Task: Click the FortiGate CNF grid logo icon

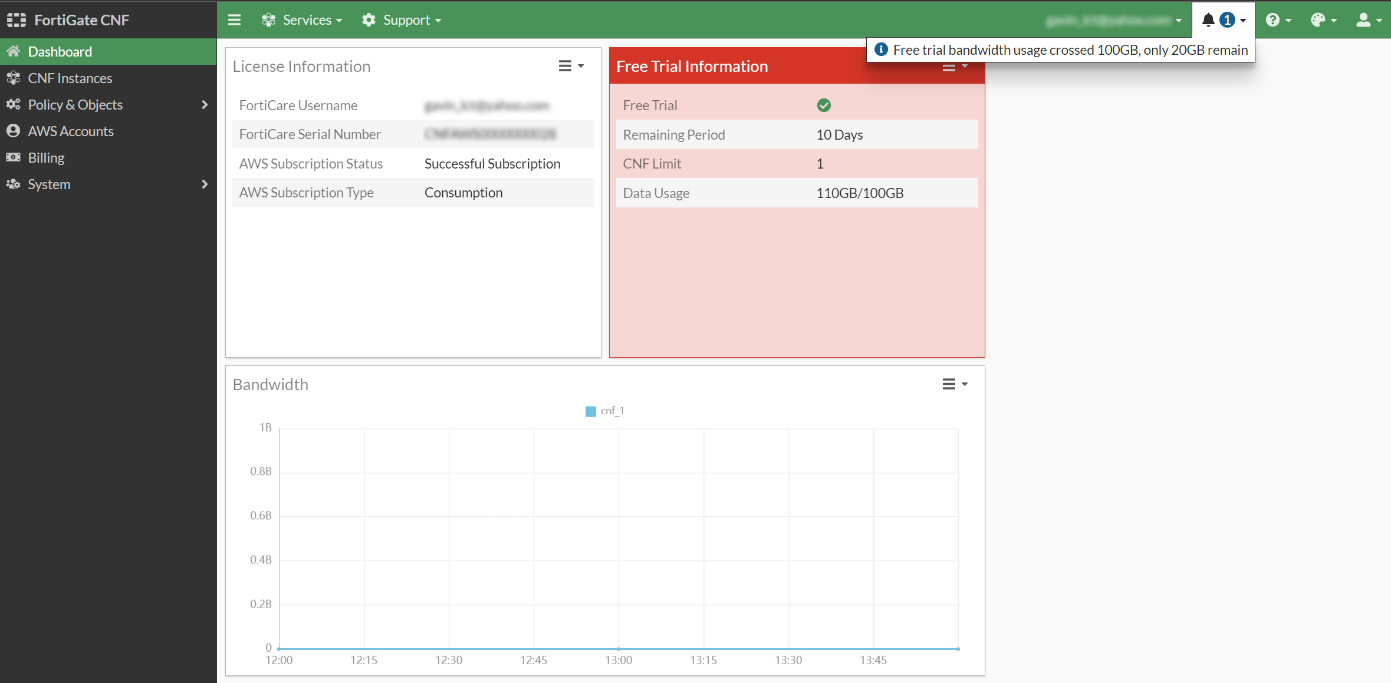Action: pyautogui.click(x=17, y=20)
